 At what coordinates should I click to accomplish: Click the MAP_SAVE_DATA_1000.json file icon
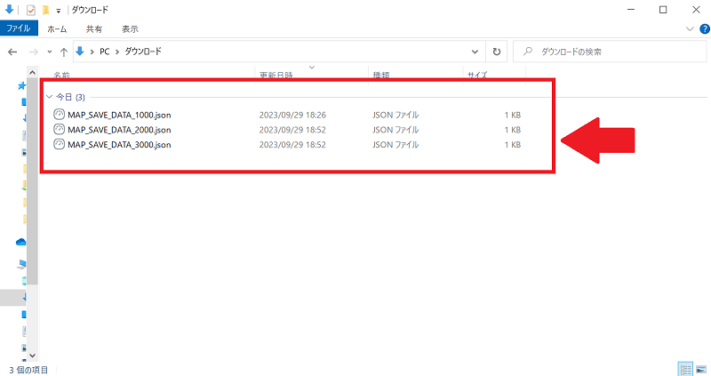tap(59, 115)
